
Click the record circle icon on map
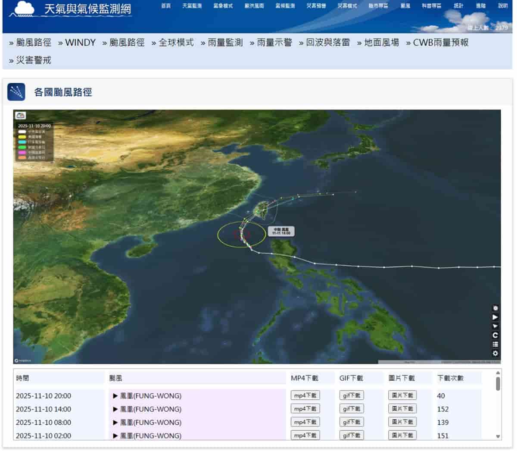[495, 308]
